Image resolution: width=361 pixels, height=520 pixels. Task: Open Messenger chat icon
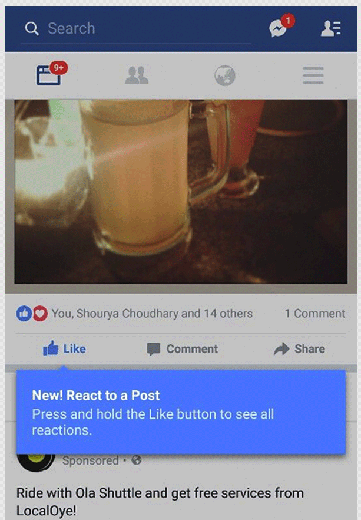pyautogui.click(x=278, y=28)
